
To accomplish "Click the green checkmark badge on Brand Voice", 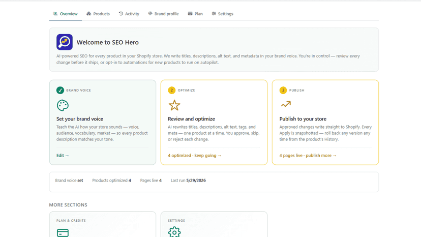I will (60, 91).
